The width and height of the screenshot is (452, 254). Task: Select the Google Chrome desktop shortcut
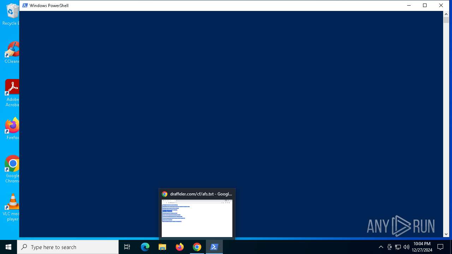point(12,169)
